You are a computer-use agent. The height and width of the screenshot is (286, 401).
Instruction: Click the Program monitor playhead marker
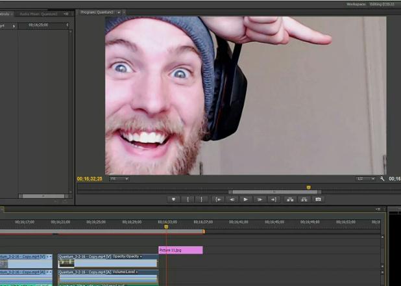tap(309, 187)
